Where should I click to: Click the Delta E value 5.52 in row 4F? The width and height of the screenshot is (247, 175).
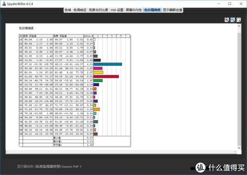(90, 77)
